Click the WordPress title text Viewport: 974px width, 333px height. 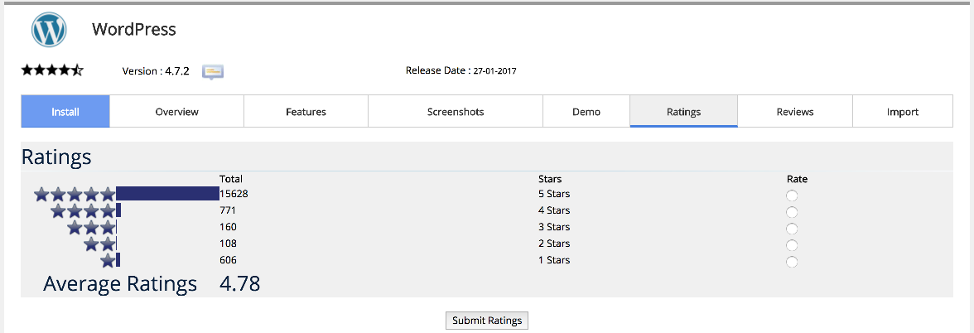pyautogui.click(x=134, y=29)
